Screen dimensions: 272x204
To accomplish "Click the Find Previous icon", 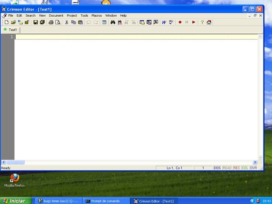I will click(x=133, y=22).
